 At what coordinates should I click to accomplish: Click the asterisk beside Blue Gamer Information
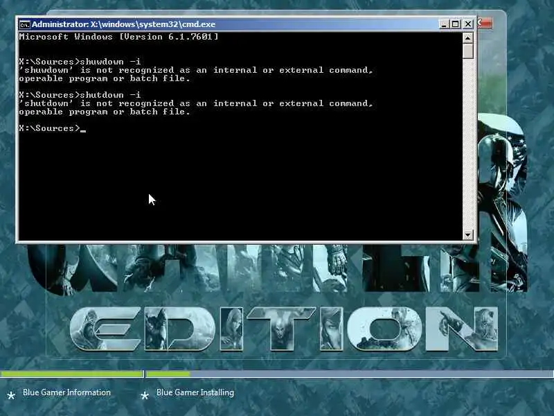[11, 395]
